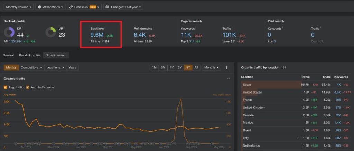Click the DR donut chart icon
This screenshot has height=151, width=354.
pos(9,33)
